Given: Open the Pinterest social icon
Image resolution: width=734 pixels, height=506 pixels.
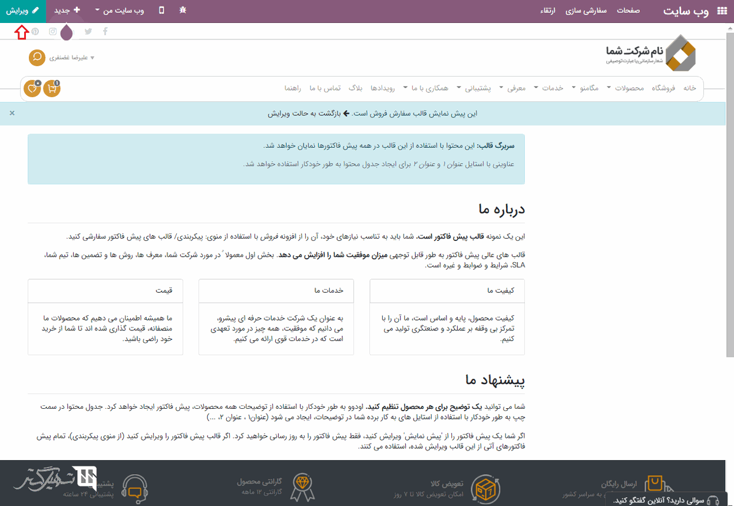Looking at the screenshot, I should tap(35, 31).
